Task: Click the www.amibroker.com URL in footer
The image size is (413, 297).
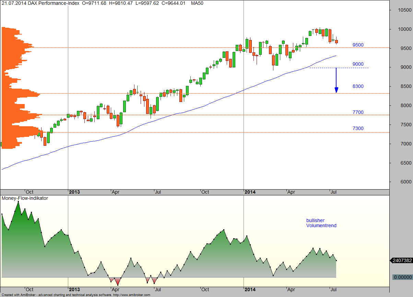Action: tap(131, 295)
